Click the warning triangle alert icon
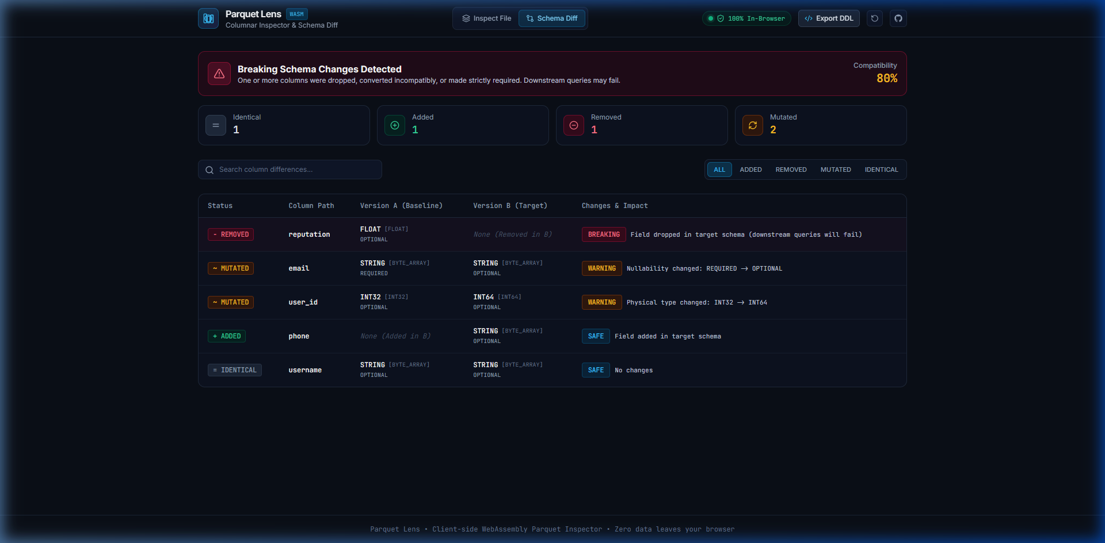1105x543 pixels. (x=219, y=74)
